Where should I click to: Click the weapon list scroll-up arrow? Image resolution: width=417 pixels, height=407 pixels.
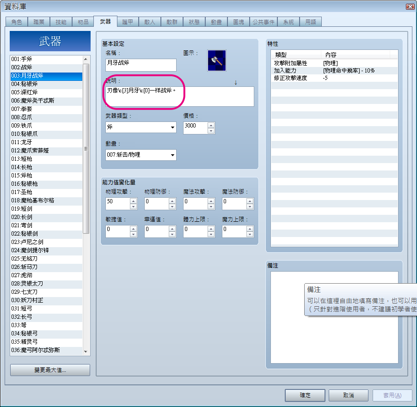coord(86,59)
